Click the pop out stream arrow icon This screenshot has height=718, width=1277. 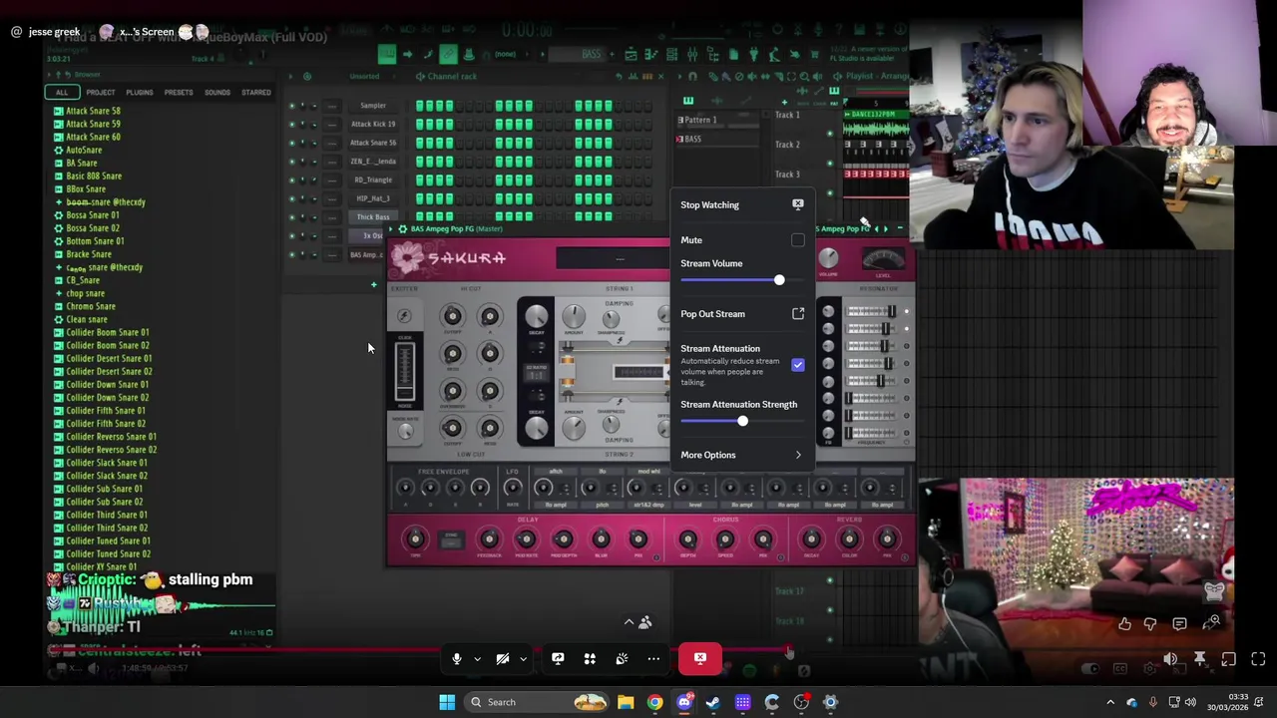point(798,314)
